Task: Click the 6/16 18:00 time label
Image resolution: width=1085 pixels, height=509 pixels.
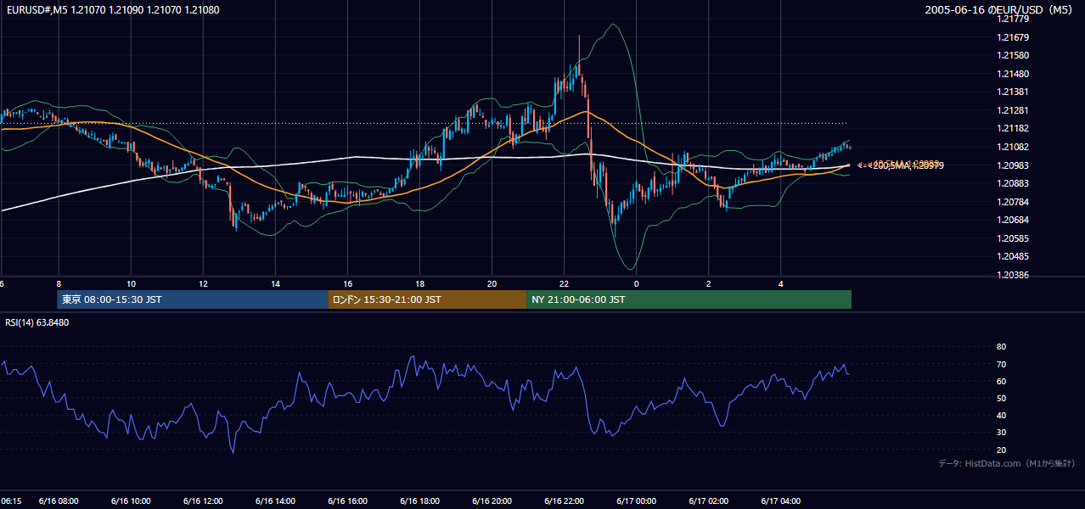Action: (419, 501)
